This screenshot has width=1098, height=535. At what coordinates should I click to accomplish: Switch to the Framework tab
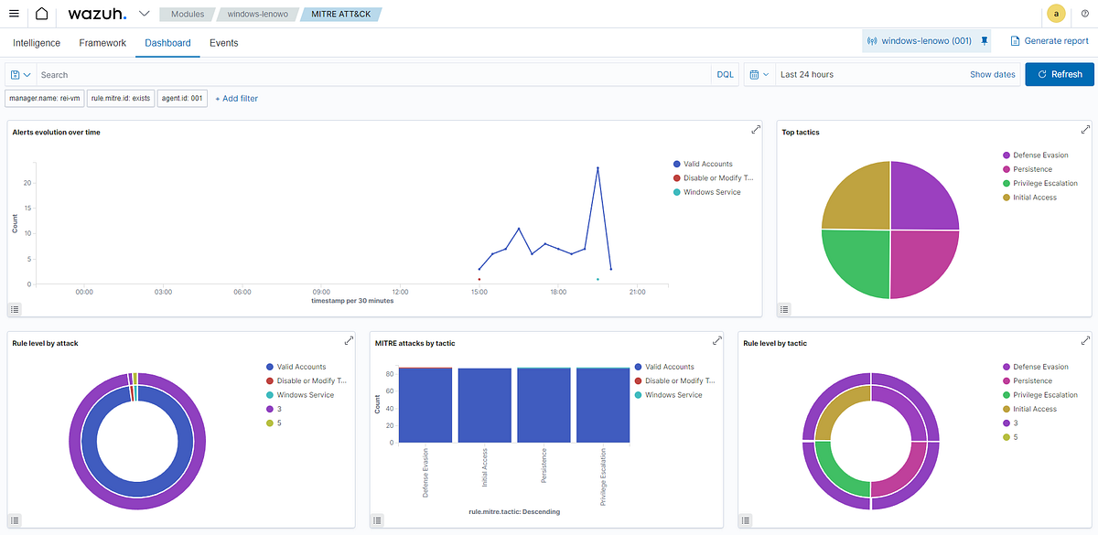coord(102,43)
